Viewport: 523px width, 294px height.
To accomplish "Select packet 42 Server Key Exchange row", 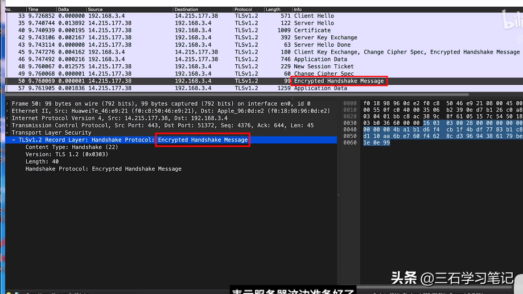I will (264, 38).
